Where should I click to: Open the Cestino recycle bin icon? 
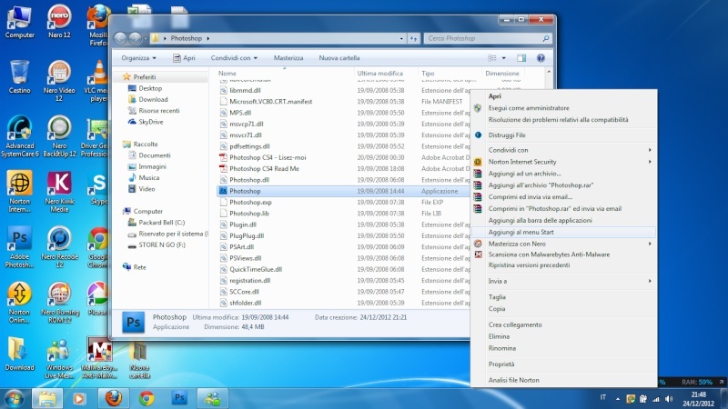pos(19,77)
